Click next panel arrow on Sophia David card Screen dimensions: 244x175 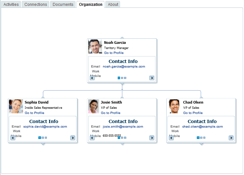[x=73, y=138]
